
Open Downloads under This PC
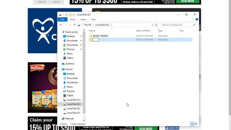[72, 83]
